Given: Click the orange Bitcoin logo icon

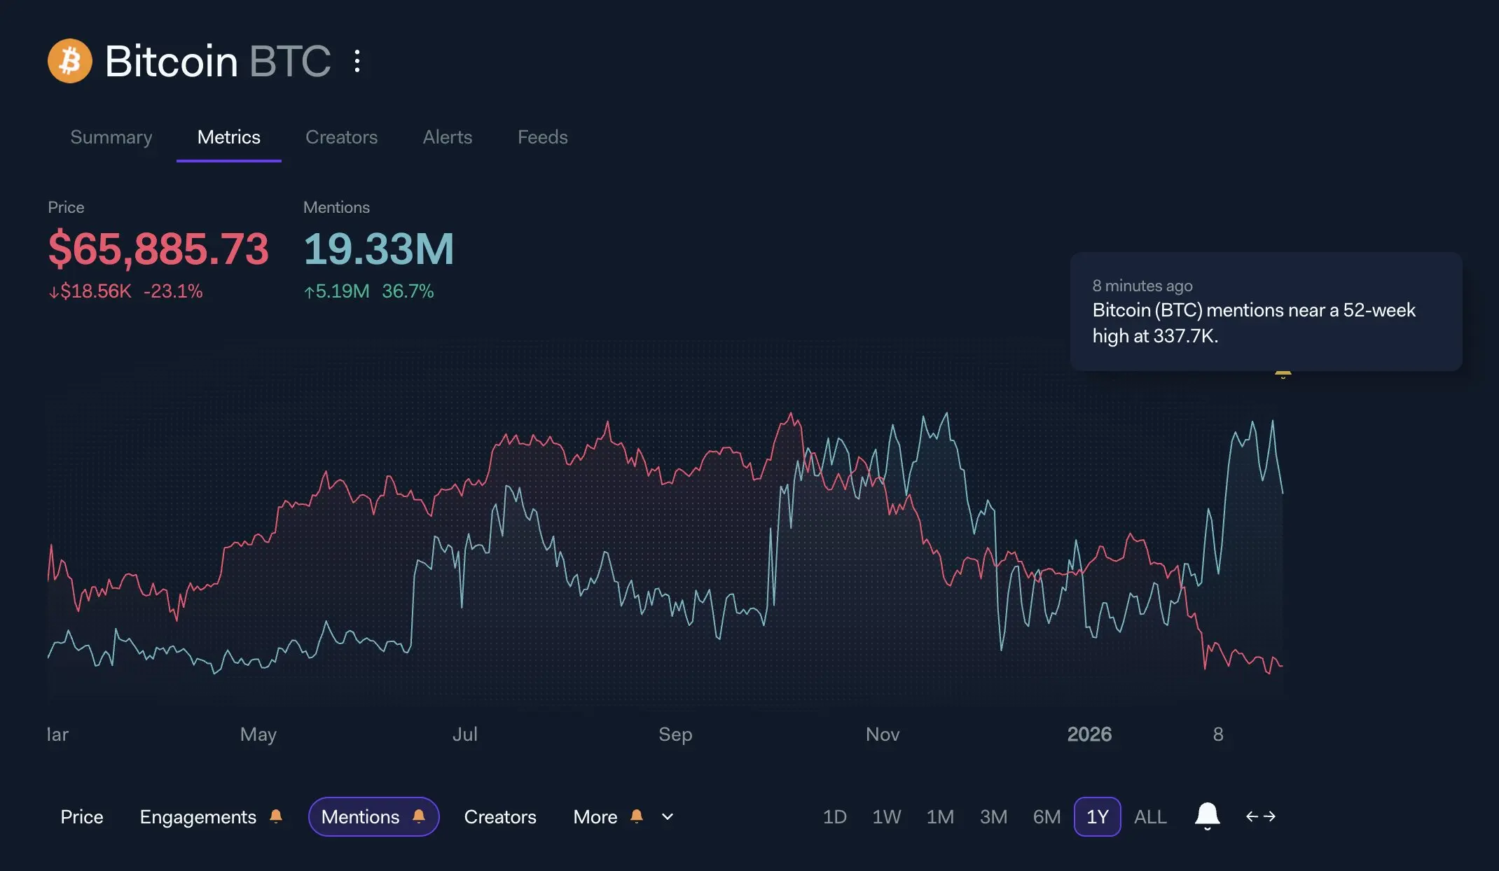Looking at the screenshot, I should point(69,61).
